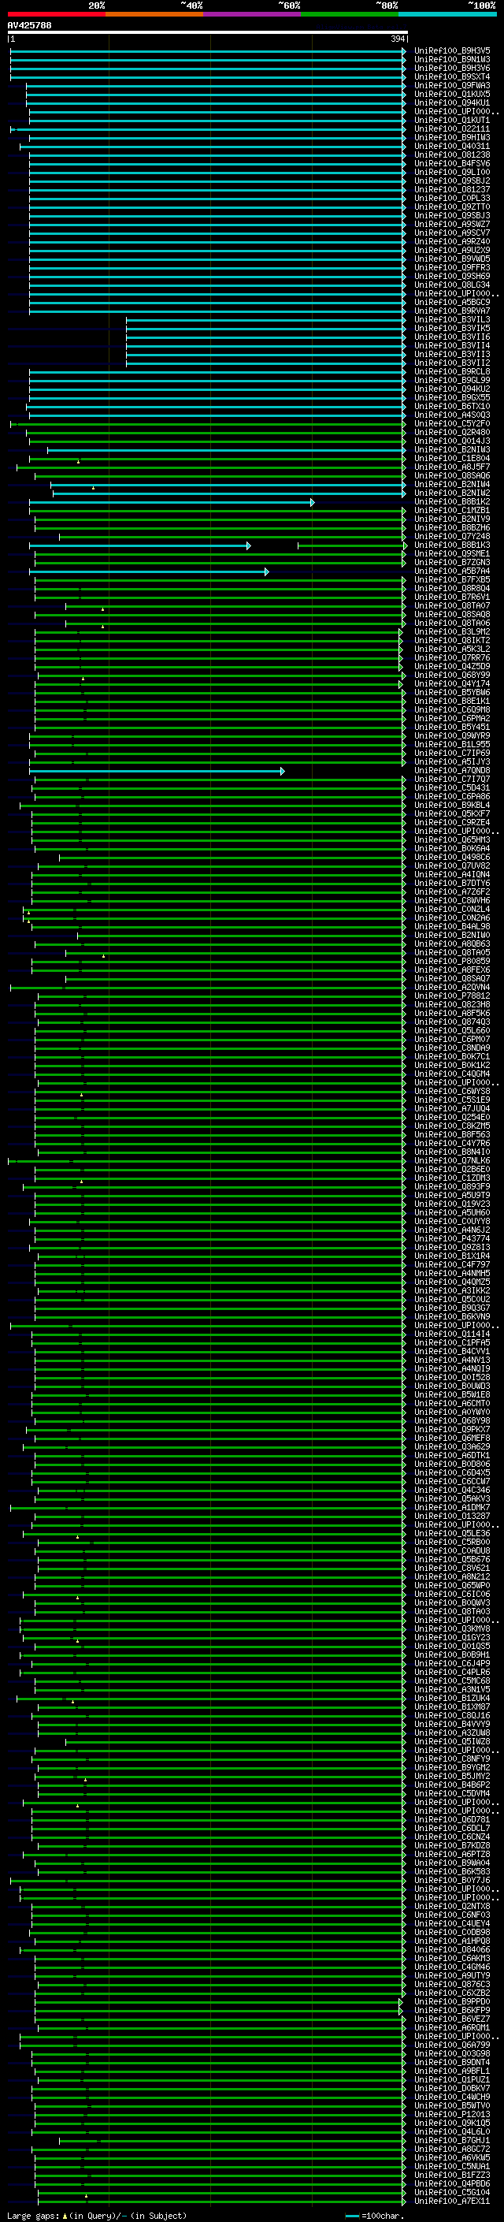Click the UniRef100_A4IQN4 label

click(452, 875)
